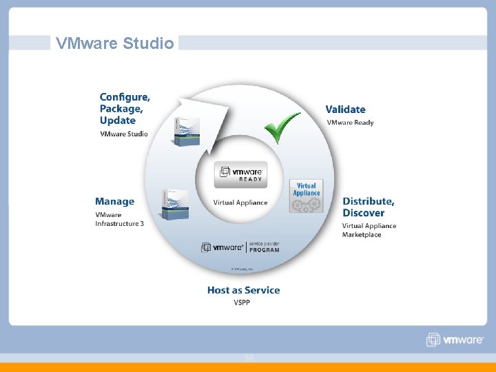Click the VSPP caption text
496x372 pixels.
[x=242, y=302]
